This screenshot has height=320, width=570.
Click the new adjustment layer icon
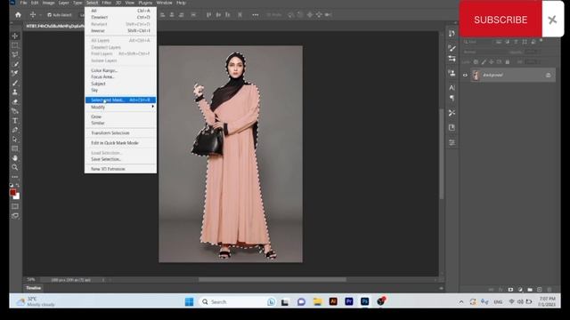tap(520, 290)
